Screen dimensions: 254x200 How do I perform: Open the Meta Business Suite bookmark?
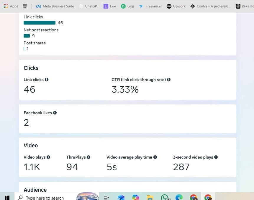(x=55, y=6)
